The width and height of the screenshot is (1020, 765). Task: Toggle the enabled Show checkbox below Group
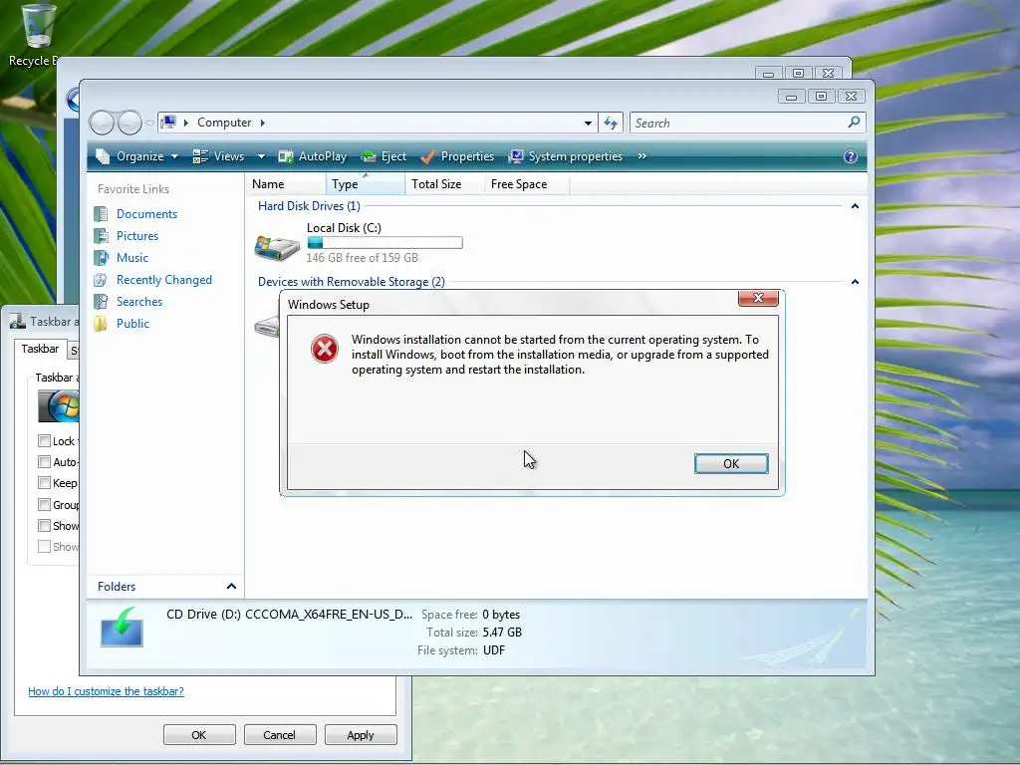[x=44, y=526]
